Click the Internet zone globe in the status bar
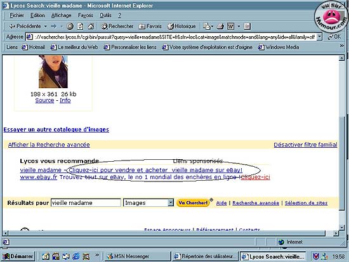The image size is (349, 262). pos(281,242)
